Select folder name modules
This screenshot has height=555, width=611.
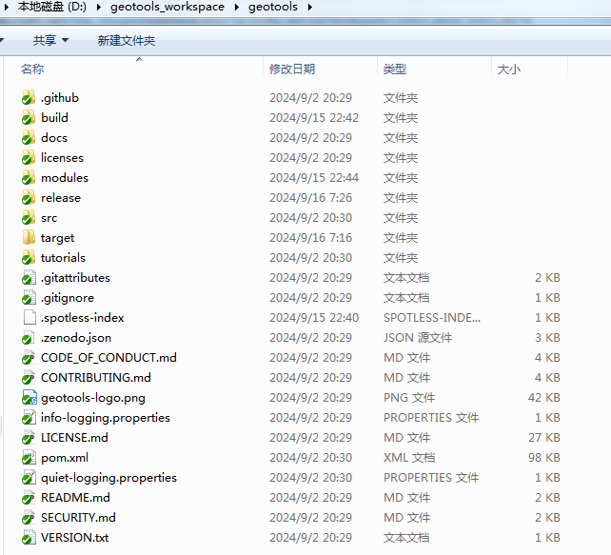[x=65, y=177]
